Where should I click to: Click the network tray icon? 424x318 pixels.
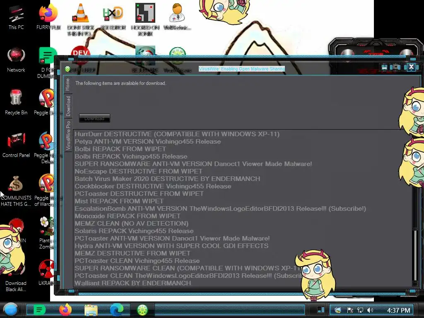[360, 310]
